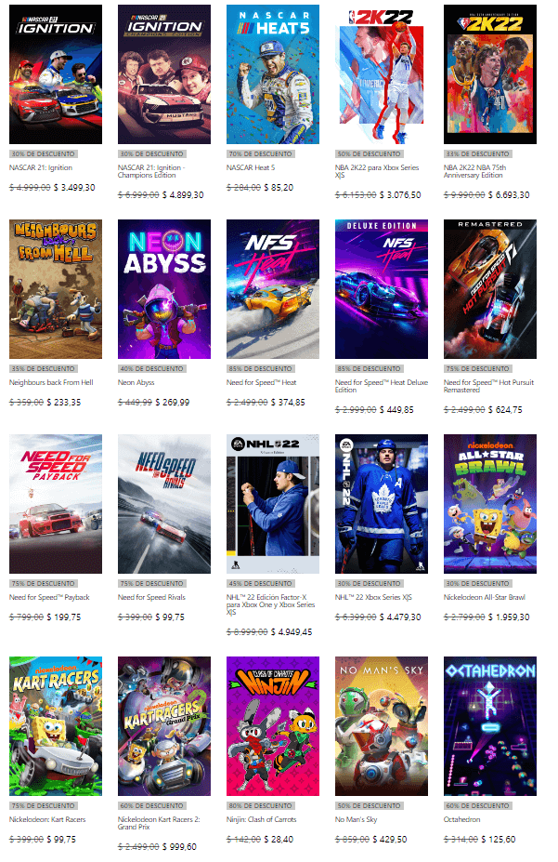
Task: Open the No Man's Sky cover image
Action: click(382, 726)
